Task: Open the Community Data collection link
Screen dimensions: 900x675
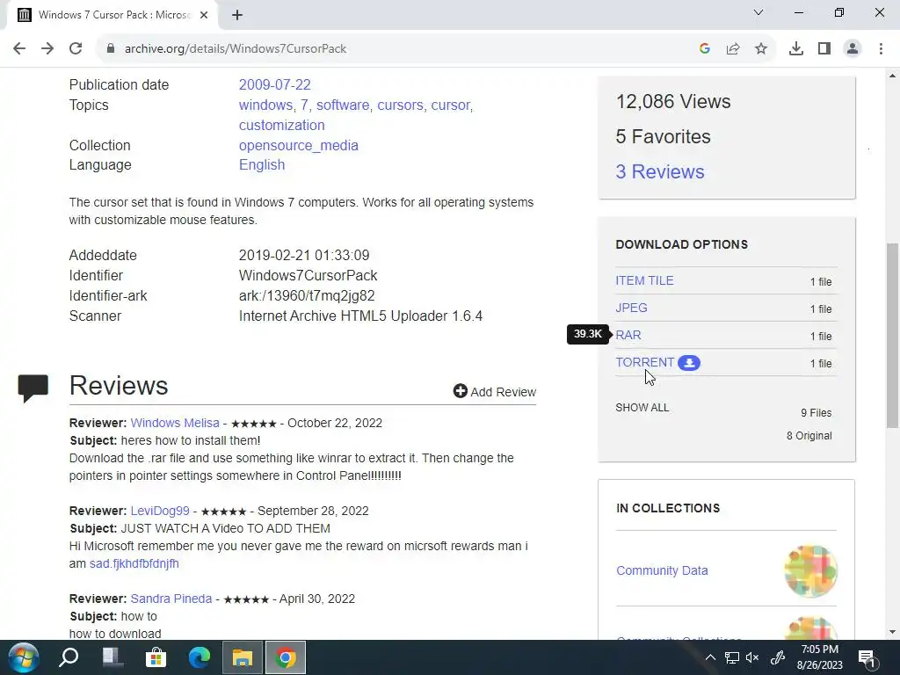Action: 662,570
